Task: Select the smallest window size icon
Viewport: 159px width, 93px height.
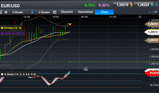Action: tap(150, 12)
